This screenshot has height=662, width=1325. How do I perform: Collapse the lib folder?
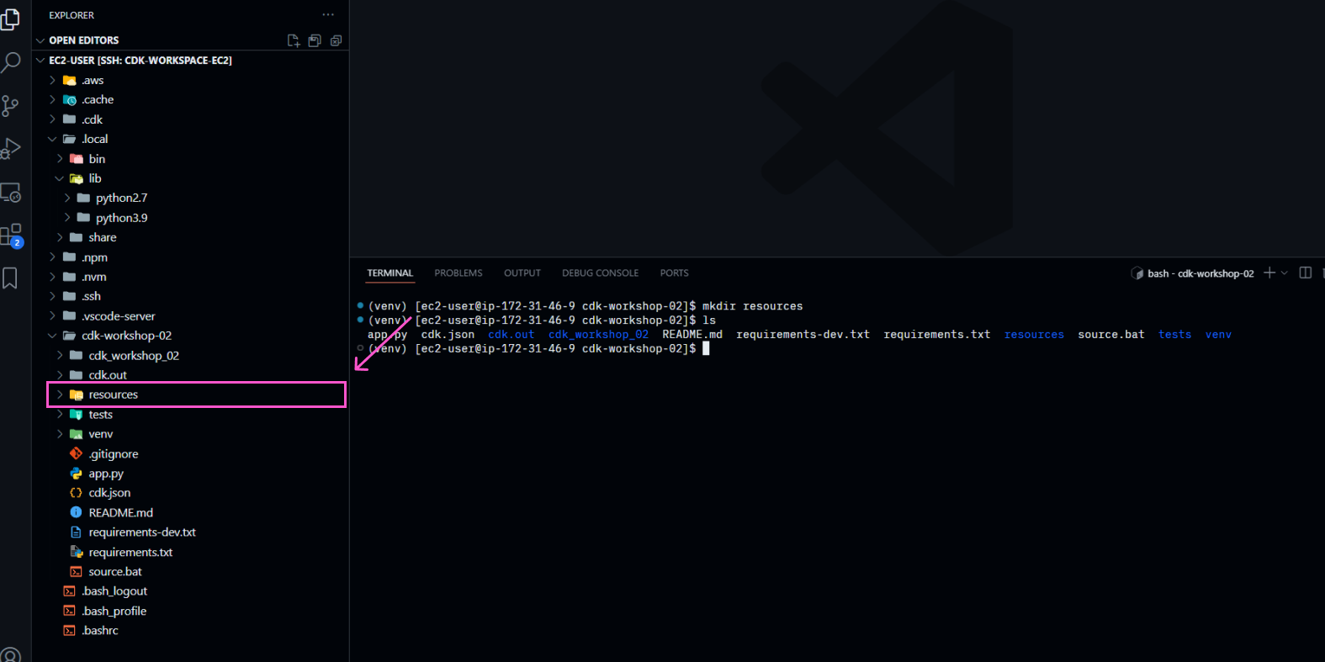pyautogui.click(x=60, y=178)
